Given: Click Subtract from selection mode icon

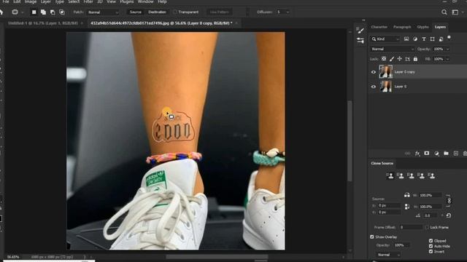Looking at the screenshot, I should coord(53,12).
